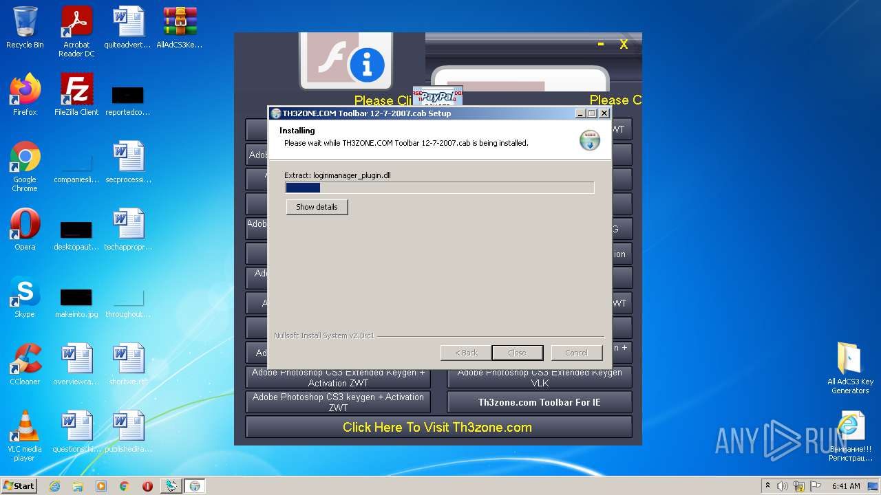Screen dimensions: 881x495
Task: Open Opera from the taskbar
Action: pyautogui.click(x=147, y=486)
